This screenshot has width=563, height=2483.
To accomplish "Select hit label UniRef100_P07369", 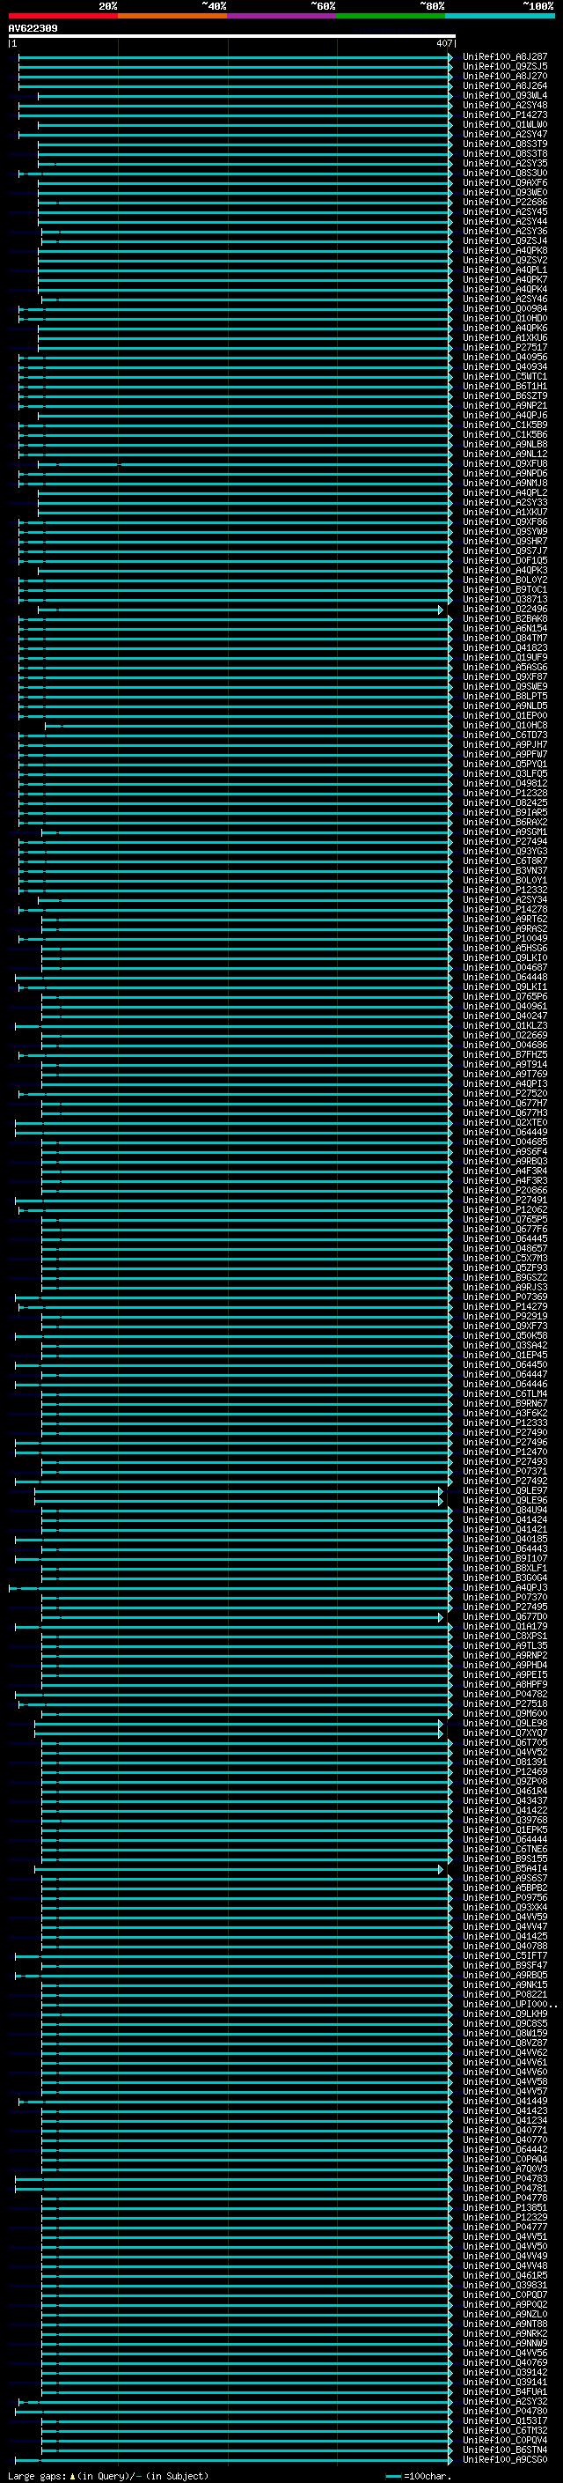I will coord(505,1297).
